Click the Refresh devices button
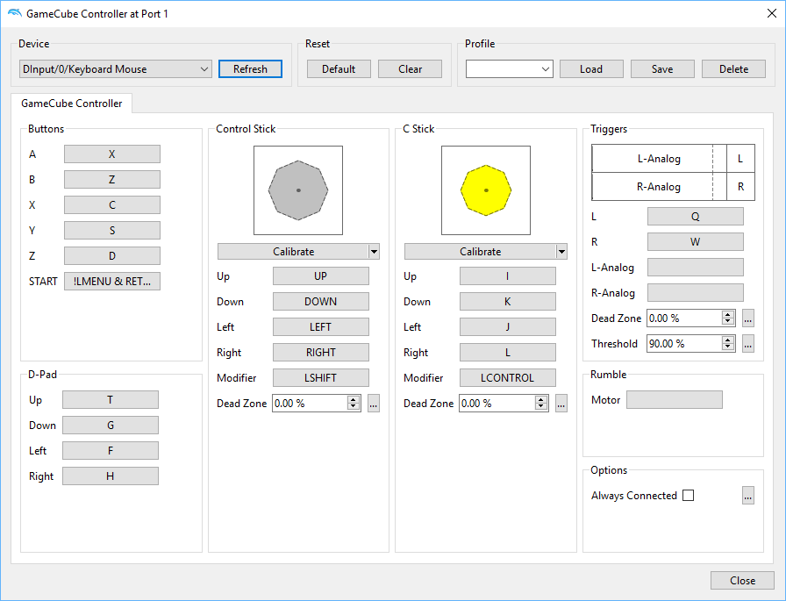 point(250,69)
